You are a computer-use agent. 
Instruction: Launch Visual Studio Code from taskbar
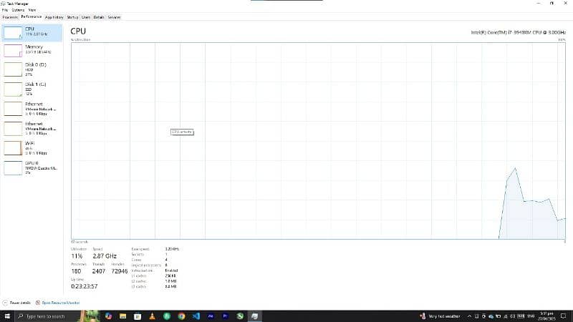coord(196,316)
